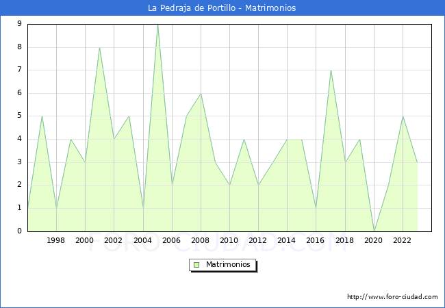
Task: Select the 2016 x-axis label
Action: click(x=316, y=240)
